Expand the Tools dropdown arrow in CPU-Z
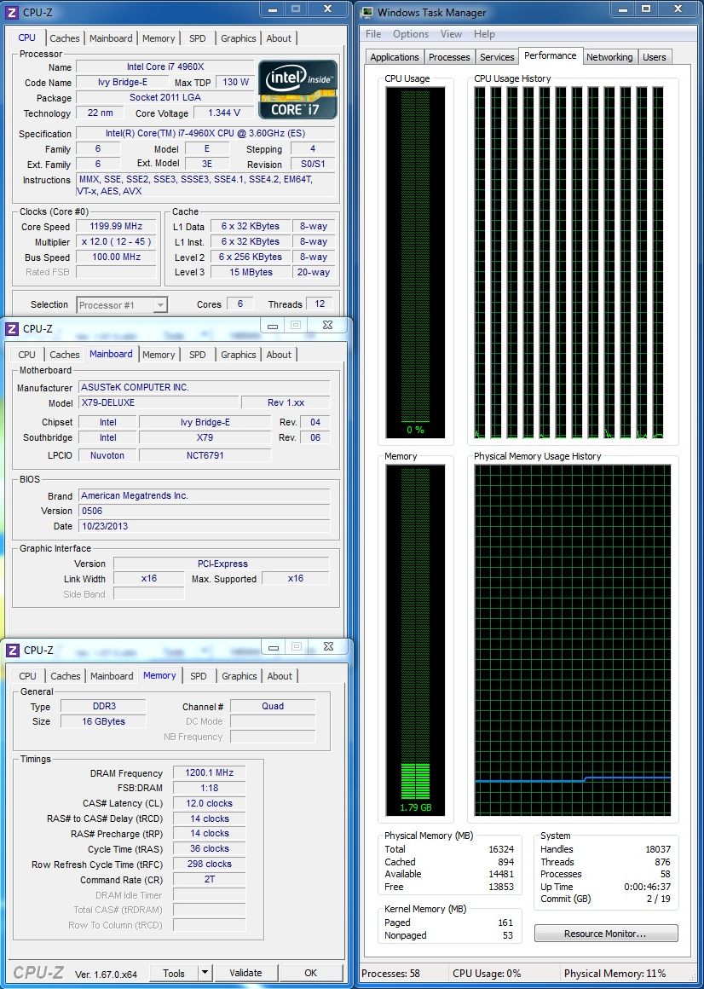Viewport: 704px width, 989px height. point(205,973)
